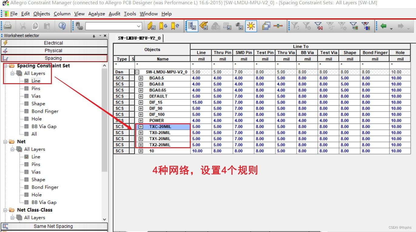Image resolution: width=416 pixels, height=232 pixels.
Task: Click the sun-shaped highlight toolbar icon
Action: pos(251,26)
